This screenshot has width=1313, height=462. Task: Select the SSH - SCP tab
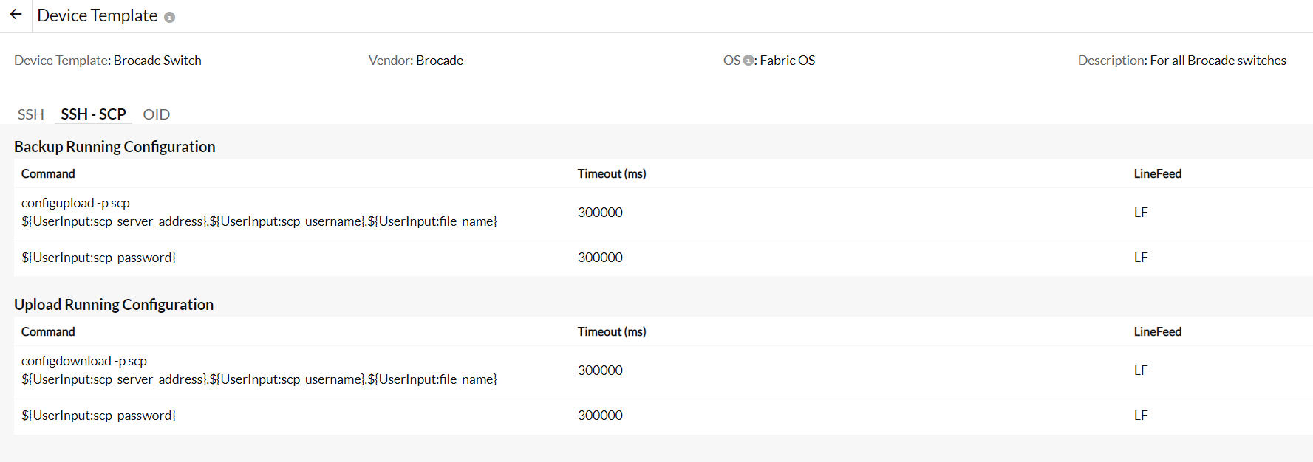tap(93, 114)
